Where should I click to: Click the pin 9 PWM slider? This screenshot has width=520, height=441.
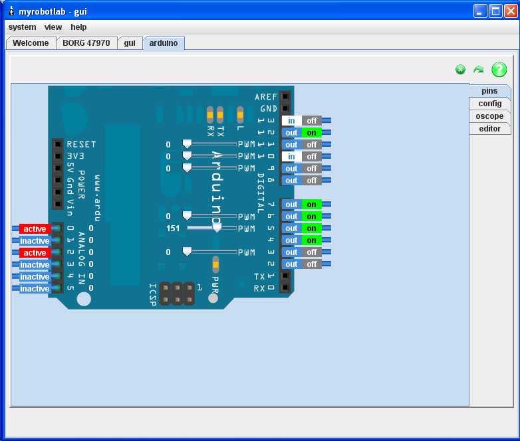pyautogui.click(x=209, y=167)
